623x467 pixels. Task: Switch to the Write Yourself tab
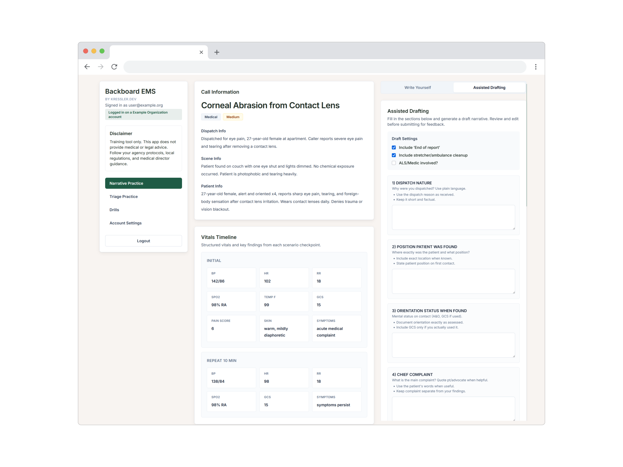click(x=418, y=88)
